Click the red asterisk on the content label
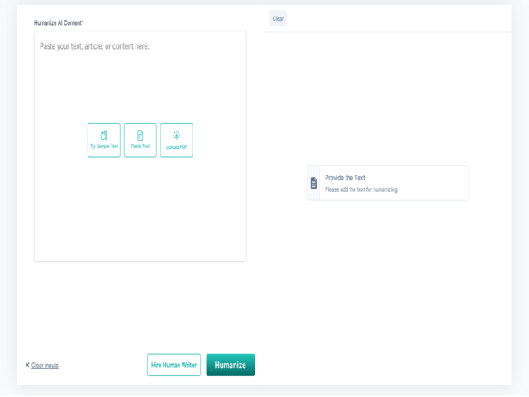Screen dimensions: 529x397 click(x=83, y=22)
